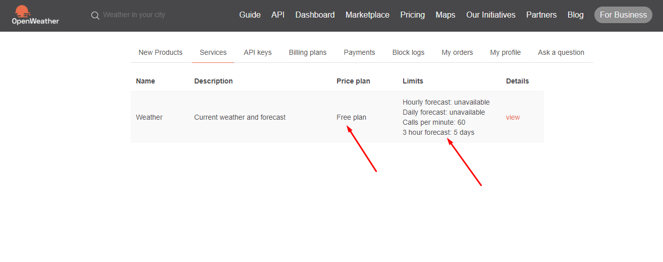Click 'Hourly forecast: unavailable' text
Image resolution: width=663 pixels, height=262 pixels.
(x=446, y=102)
